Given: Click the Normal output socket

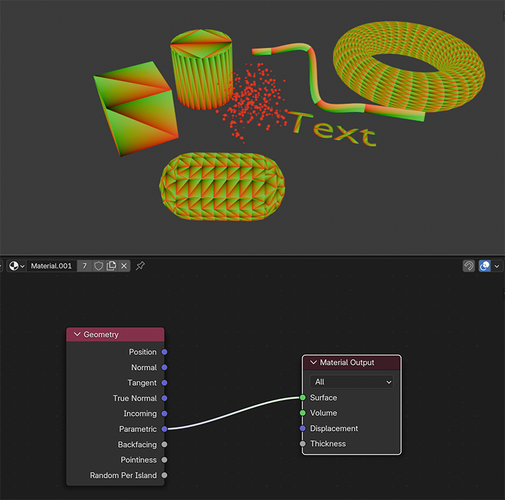Looking at the screenshot, I should (164, 367).
